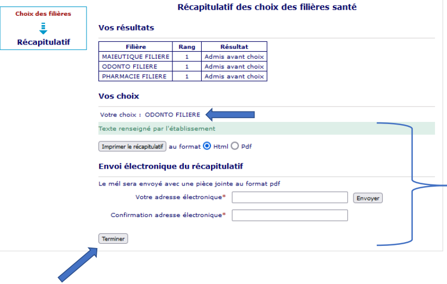Click the PHARMACIE FILIERE table cell
Image resolution: width=447 pixels, height=284 pixels.
(135, 76)
